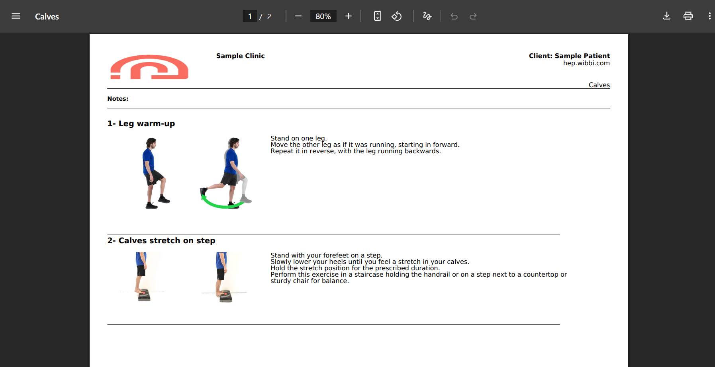Click the 80% zoom level field
The image size is (715, 367).
tap(323, 16)
